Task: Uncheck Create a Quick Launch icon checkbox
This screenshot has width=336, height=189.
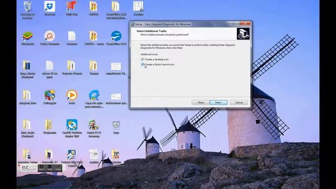Action: coord(142,64)
